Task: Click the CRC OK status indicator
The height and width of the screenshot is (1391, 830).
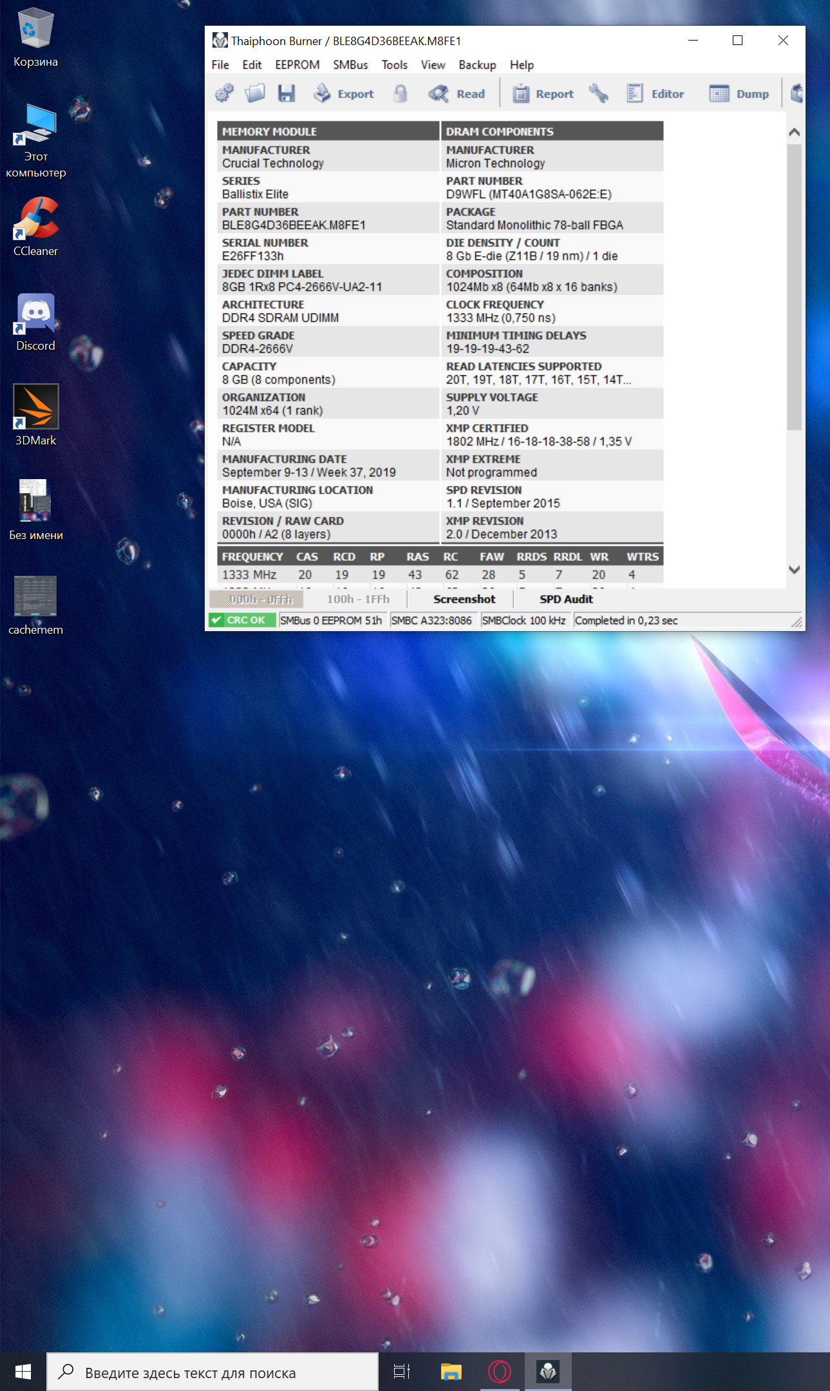Action: point(242,620)
